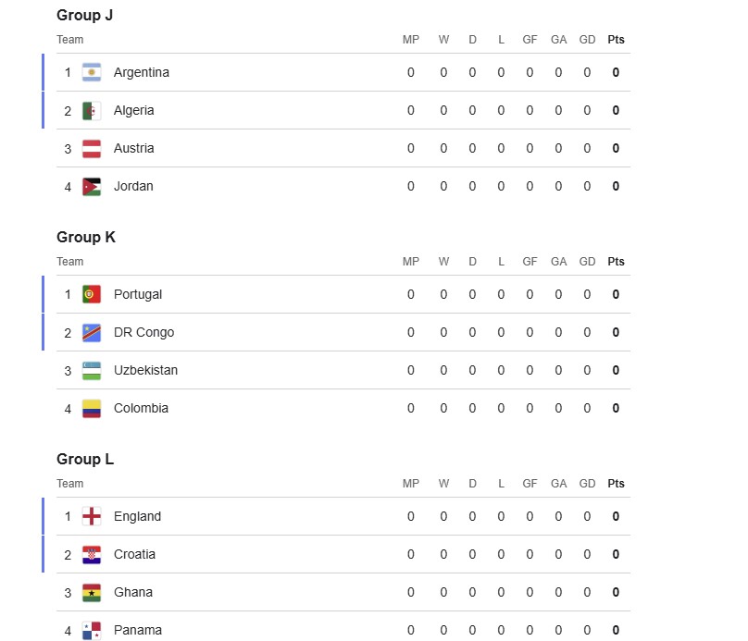Open the Uzbekistan team page
This screenshot has width=748, height=641.
(145, 370)
